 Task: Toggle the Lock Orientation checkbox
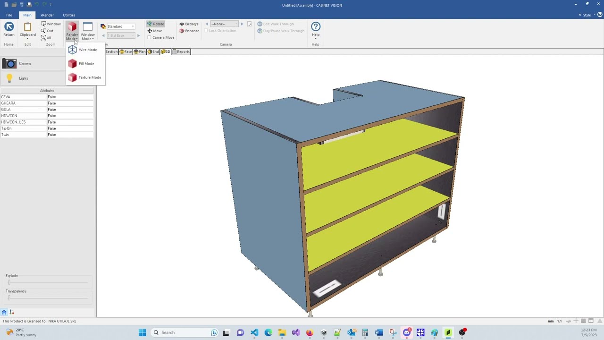click(206, 31)
